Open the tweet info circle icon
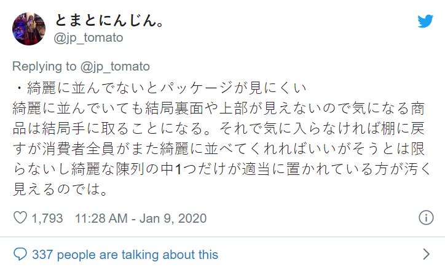 [x=425, y=218]
